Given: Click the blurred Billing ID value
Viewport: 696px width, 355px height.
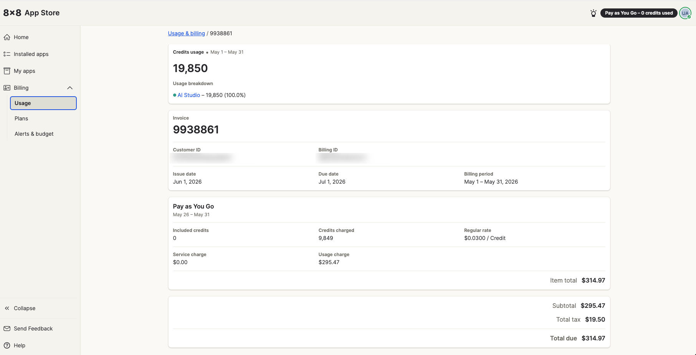Looking at the screenshot, I should click(x=342, y=157).
